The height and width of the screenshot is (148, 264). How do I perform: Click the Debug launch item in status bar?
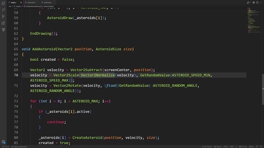coord(19,147)
